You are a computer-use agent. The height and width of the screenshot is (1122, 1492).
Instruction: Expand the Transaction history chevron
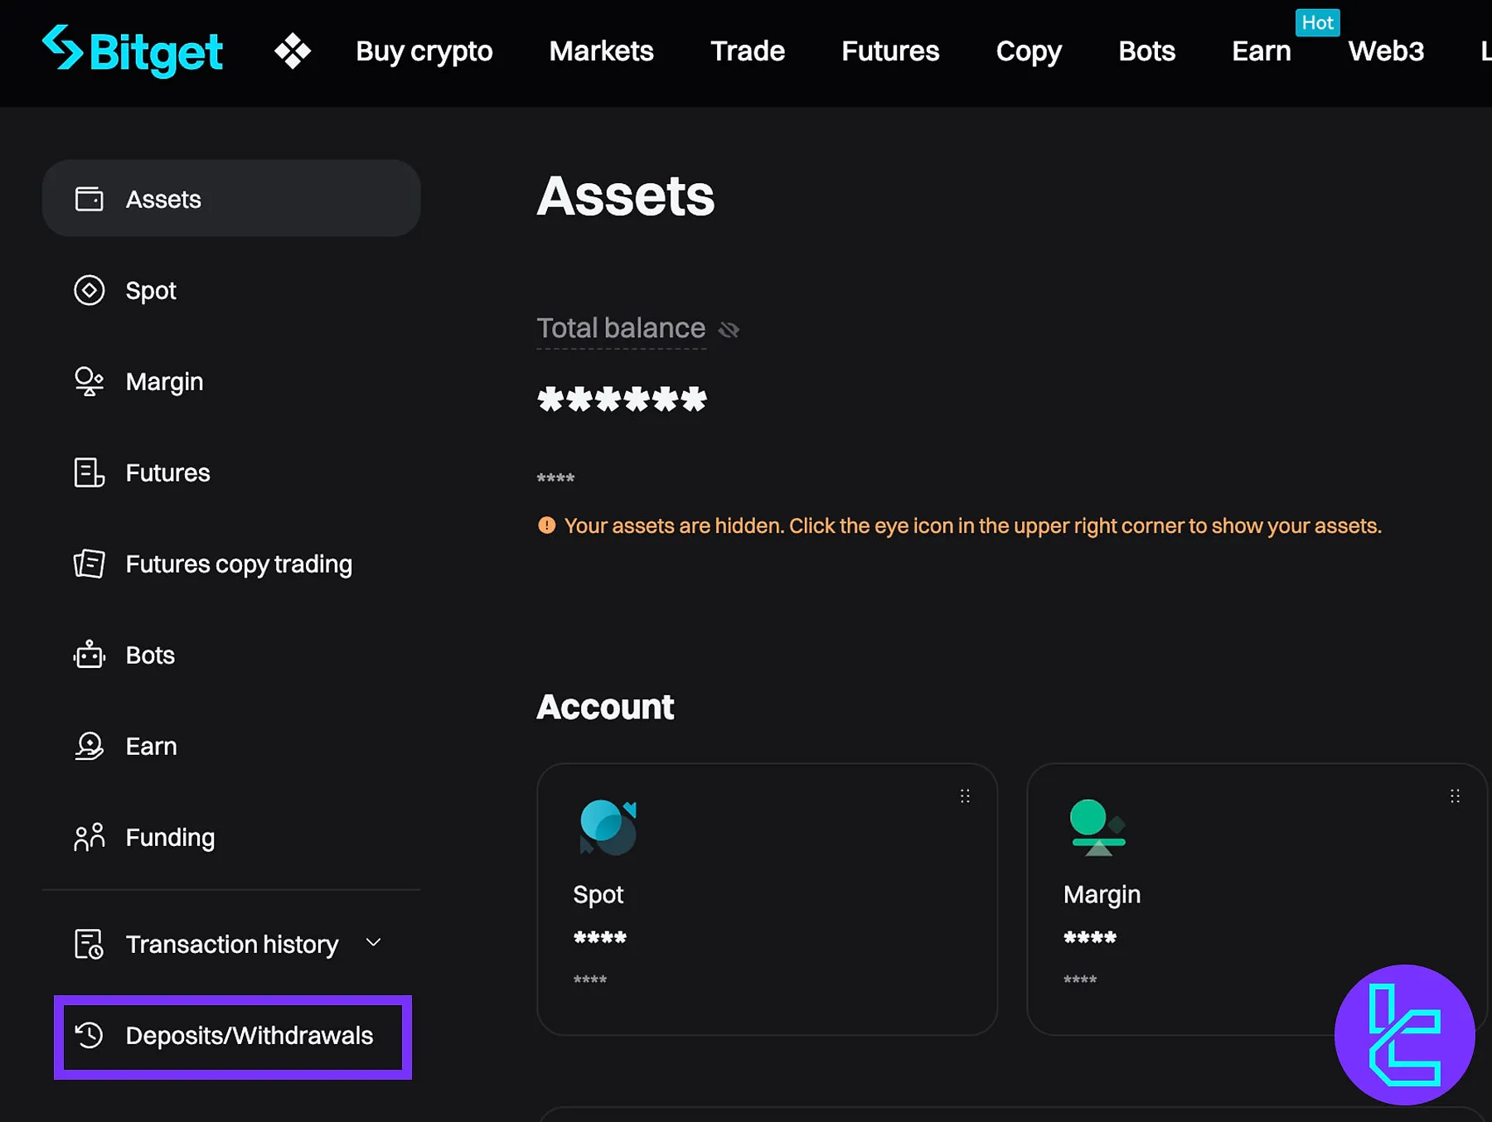(x=374, y=943)
